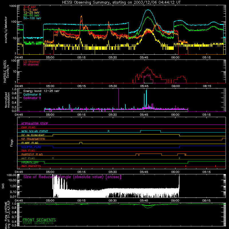Click the LO channel legend label
The height and width of the screenshot is (229, 229).
[x=31, y=62]
